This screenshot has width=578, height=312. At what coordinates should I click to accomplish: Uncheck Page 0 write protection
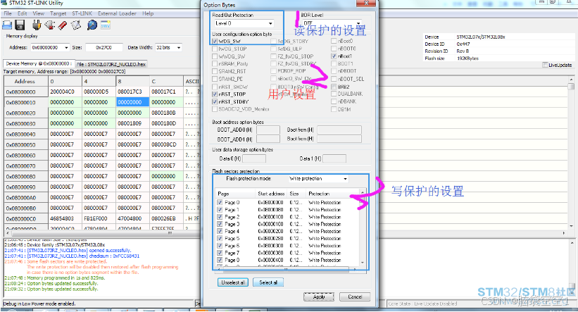coord(220,202)
